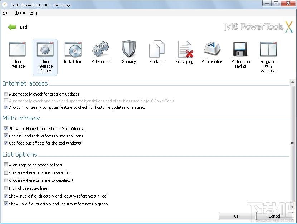
Task: Check Click anywhere on a line to select it
Action: pyautogui.click(x=6, y=172)
